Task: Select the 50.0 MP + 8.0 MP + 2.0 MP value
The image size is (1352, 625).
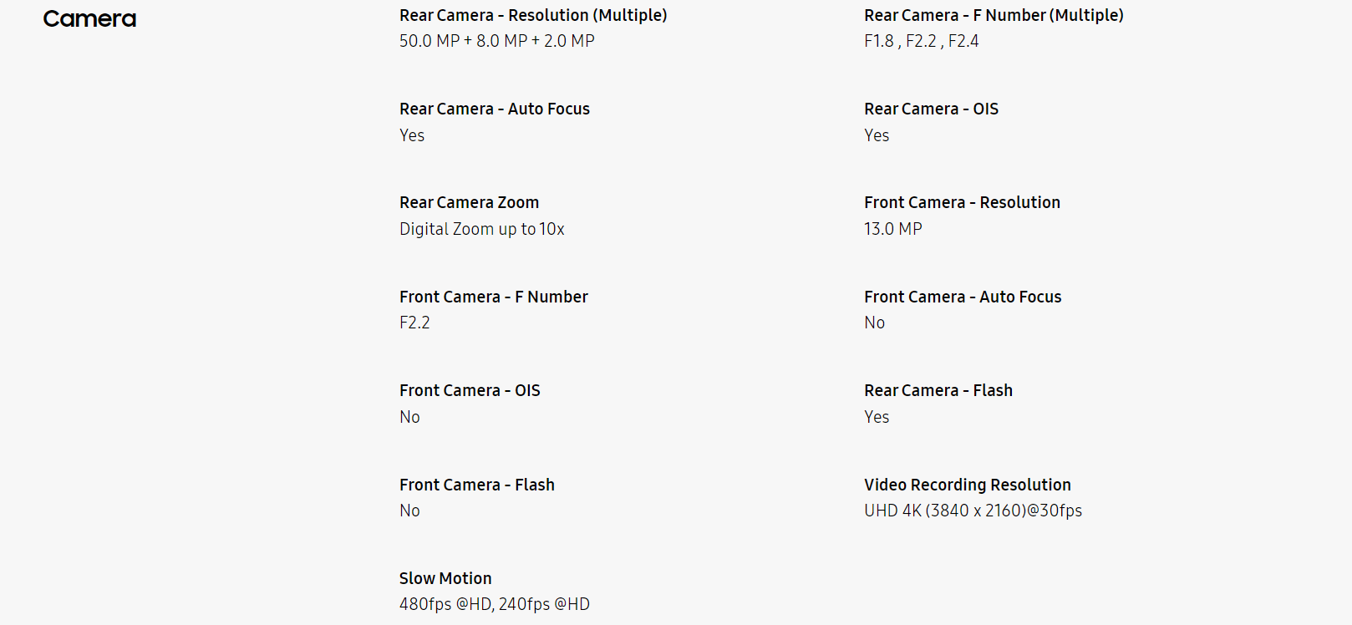Action: pos(497,41)
